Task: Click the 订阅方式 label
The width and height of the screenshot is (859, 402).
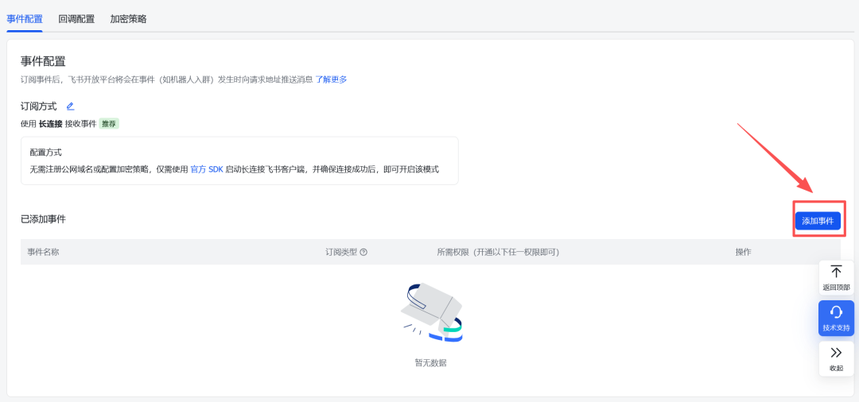Action: [x=38, y=106]
